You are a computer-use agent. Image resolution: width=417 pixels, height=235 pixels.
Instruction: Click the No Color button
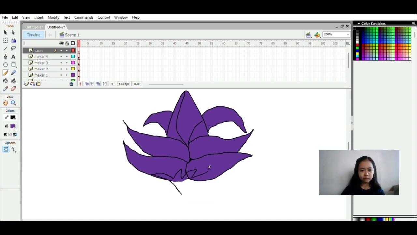coord(10,134)
